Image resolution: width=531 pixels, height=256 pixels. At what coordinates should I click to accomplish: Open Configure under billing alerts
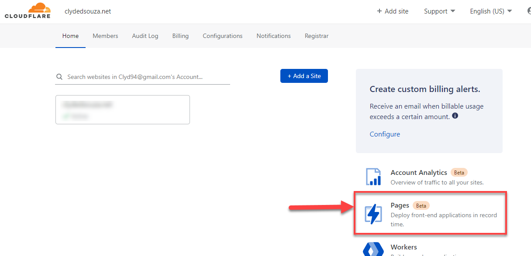385,134
